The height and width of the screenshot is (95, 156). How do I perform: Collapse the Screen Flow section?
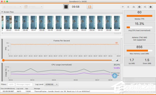(x=2, y=12)
